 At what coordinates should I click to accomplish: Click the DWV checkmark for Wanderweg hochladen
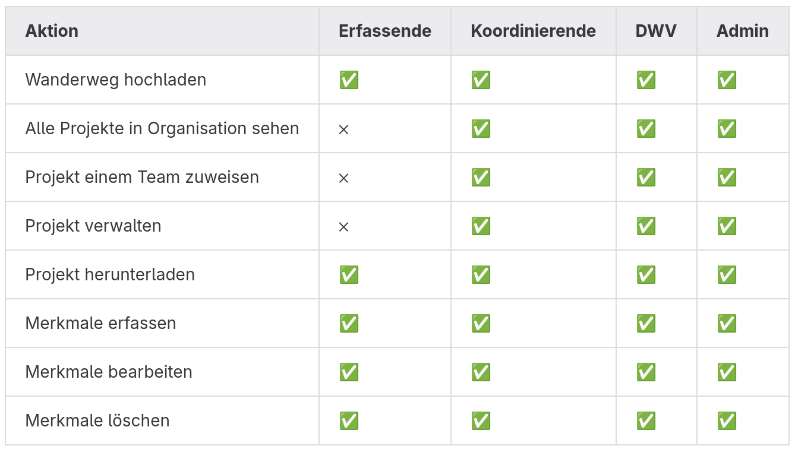[646, 80]
